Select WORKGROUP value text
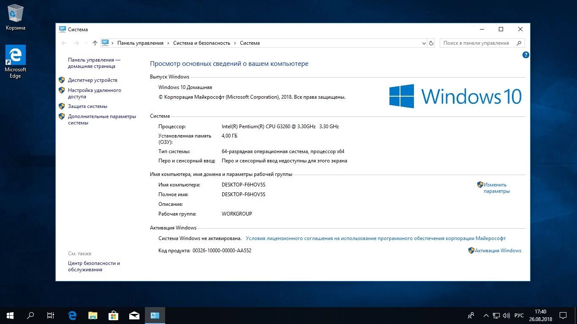577x324 pixels. 237,214
